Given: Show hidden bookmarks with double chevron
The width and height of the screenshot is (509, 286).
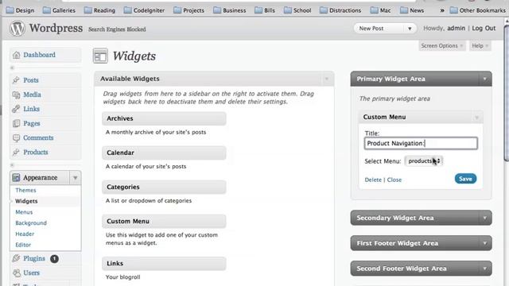Looking at the screenshot, I should pos(442,10).
